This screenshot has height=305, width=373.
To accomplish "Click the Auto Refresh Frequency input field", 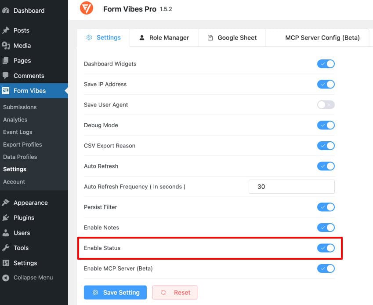I will coord(292,187).
